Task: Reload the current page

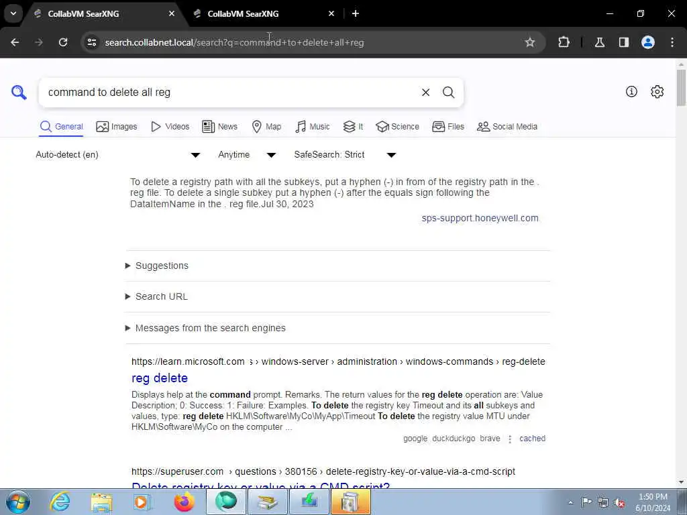Action: coord(63,42)
